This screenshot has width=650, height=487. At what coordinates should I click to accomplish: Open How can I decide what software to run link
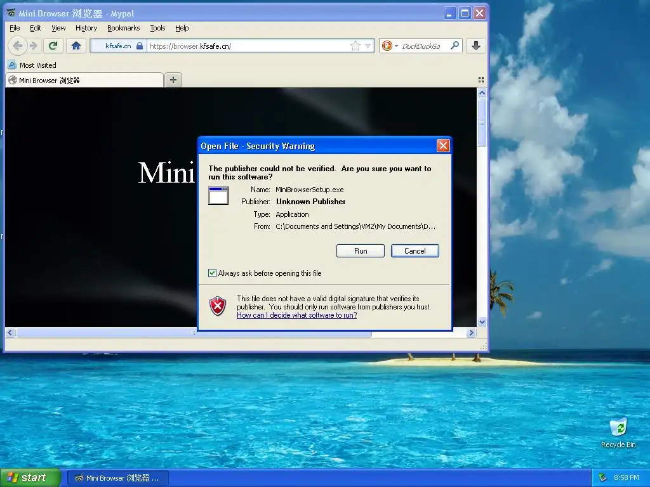coord(297,315)
